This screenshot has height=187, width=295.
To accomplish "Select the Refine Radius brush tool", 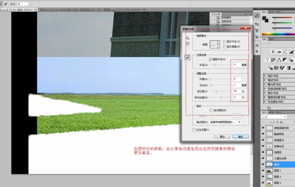I will click(x=187, y=57).
